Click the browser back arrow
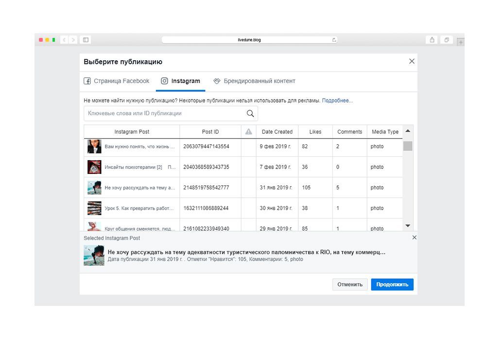Screen dimensions: 486x340 (x=64, y=40)
